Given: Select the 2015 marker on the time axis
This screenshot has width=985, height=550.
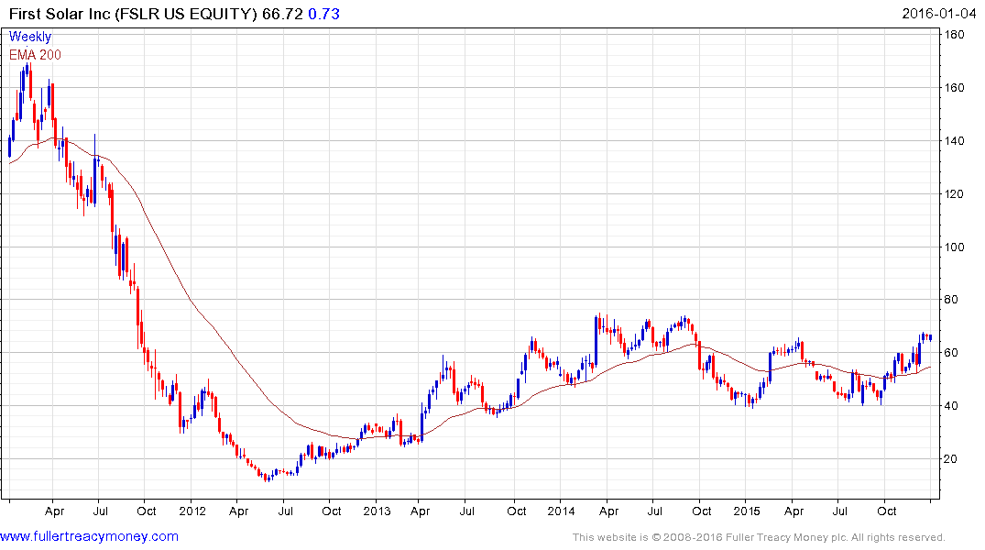Looking at the screenshot, I should pos(748,511).
